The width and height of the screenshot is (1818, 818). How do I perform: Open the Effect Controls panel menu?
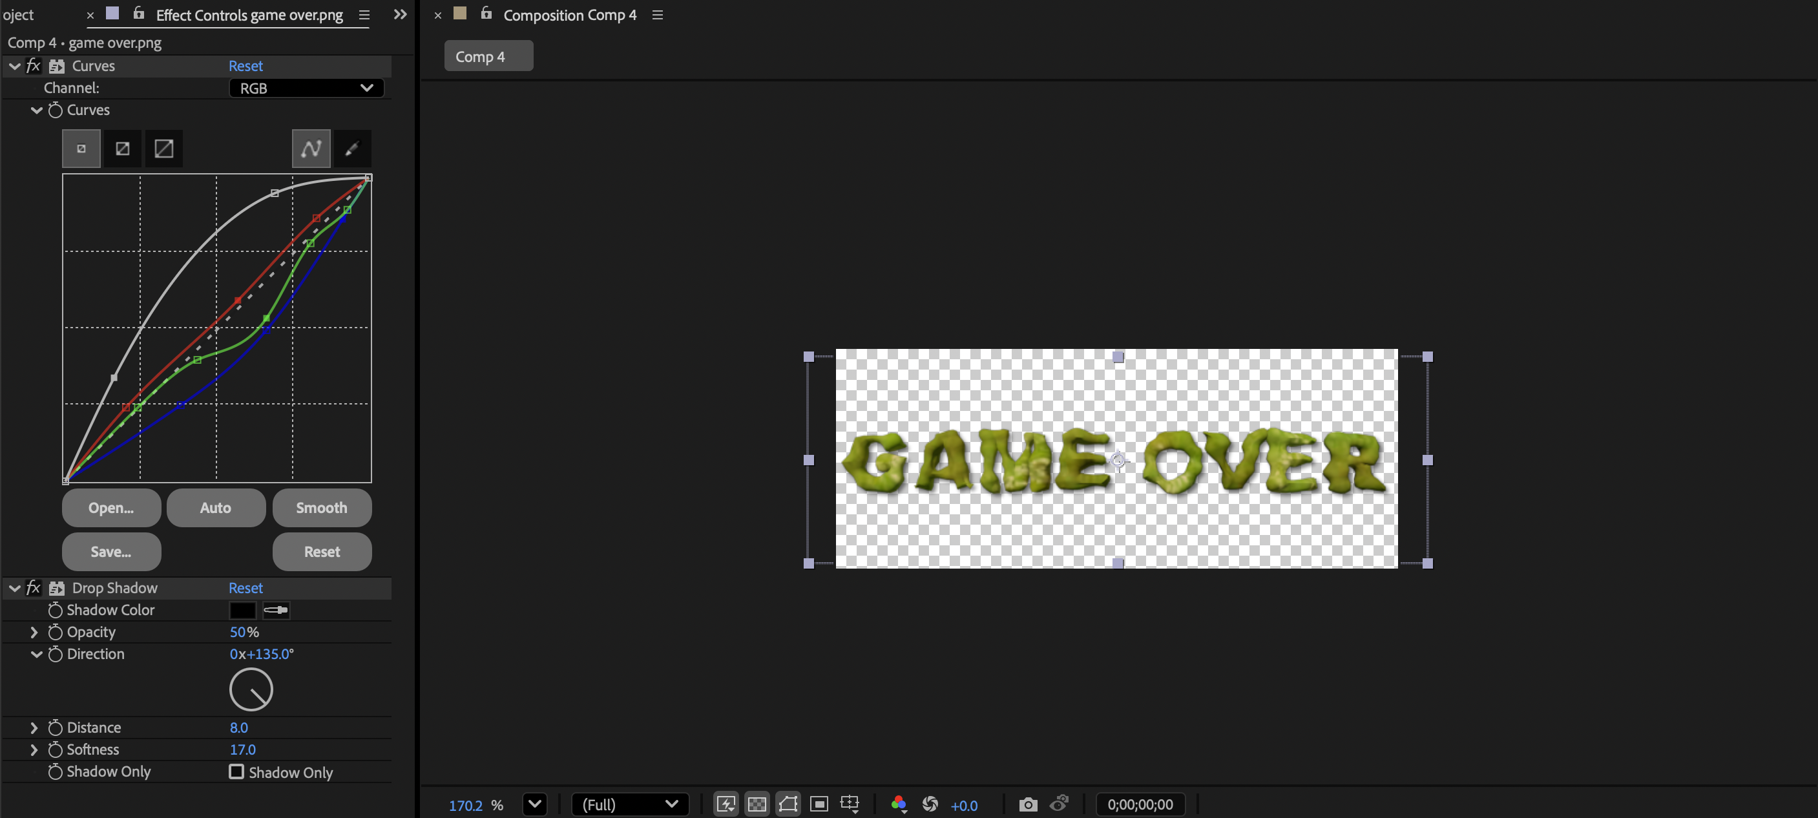tap(364, 15)
